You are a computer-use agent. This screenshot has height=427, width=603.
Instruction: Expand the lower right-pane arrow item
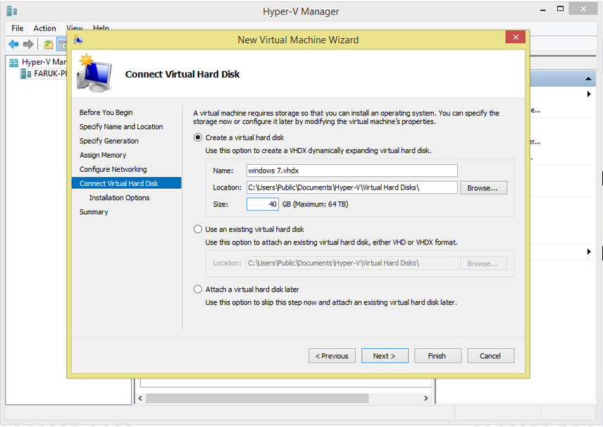589,251
